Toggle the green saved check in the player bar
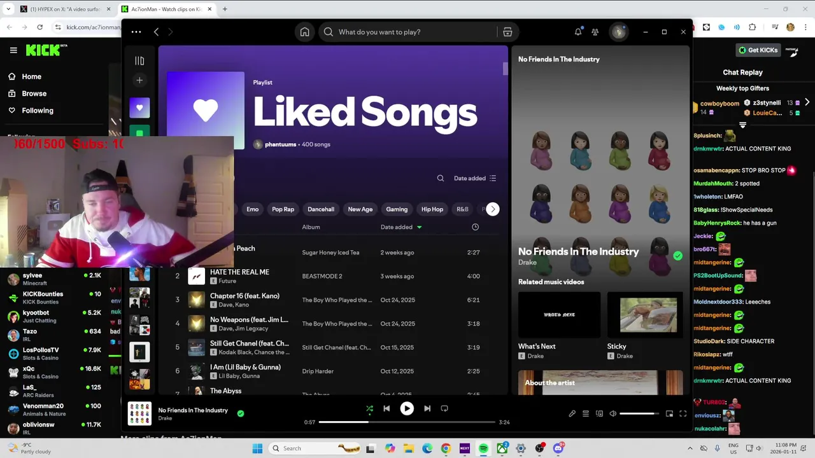The height and width of the screenshot is (458, 815). [241, 413]
